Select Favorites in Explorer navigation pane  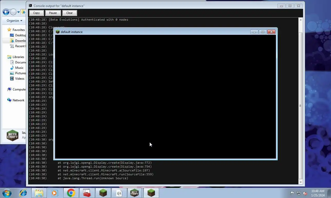coord(19,30)
